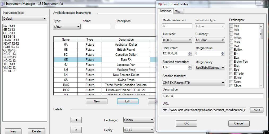
Task: Check the Aex exchange checkbox
Action: click(x=231, y=34)
